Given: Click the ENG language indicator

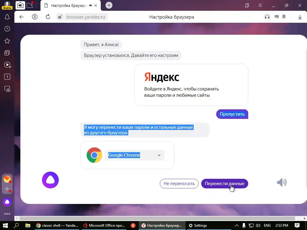Looking at the screenshot, I should 267,226.
